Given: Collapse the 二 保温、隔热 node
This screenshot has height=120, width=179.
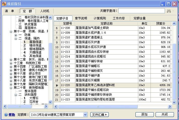Looking at the screenshot, I should point(16,39).
